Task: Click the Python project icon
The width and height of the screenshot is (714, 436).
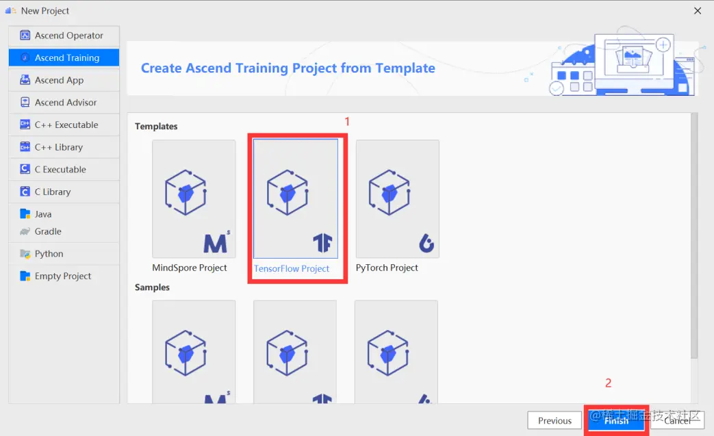Action: tap(25, 253)
